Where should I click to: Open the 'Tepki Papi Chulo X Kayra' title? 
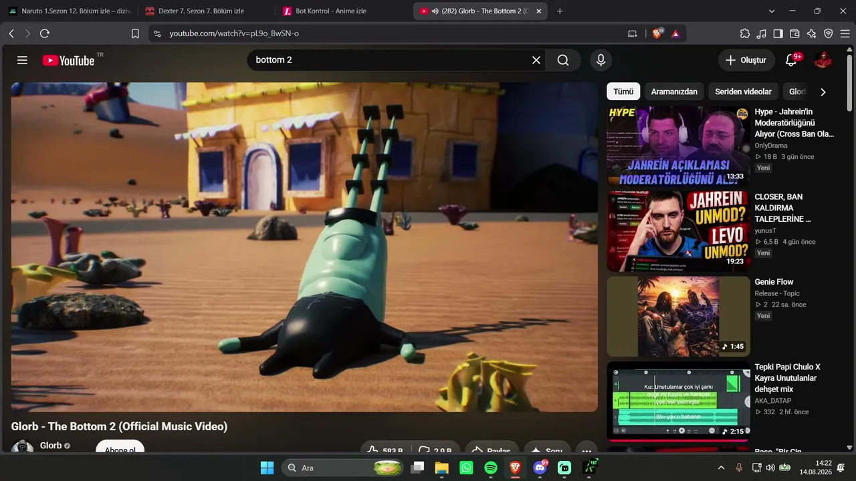click(787, 378)
